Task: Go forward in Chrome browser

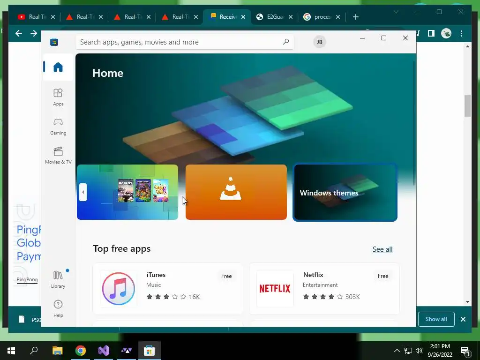Action: pos(34,33)
